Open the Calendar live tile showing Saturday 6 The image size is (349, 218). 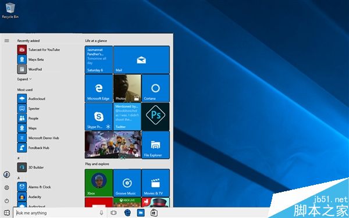coord(99,60)
